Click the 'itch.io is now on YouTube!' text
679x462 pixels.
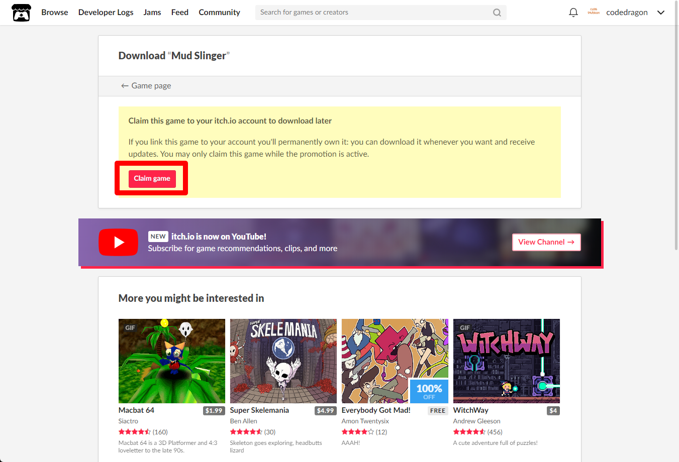coord(219,237)
